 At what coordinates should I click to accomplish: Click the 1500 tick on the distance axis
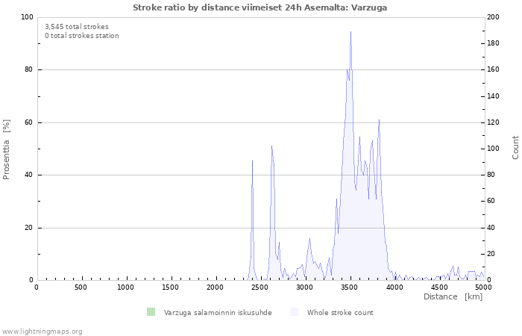171,287
